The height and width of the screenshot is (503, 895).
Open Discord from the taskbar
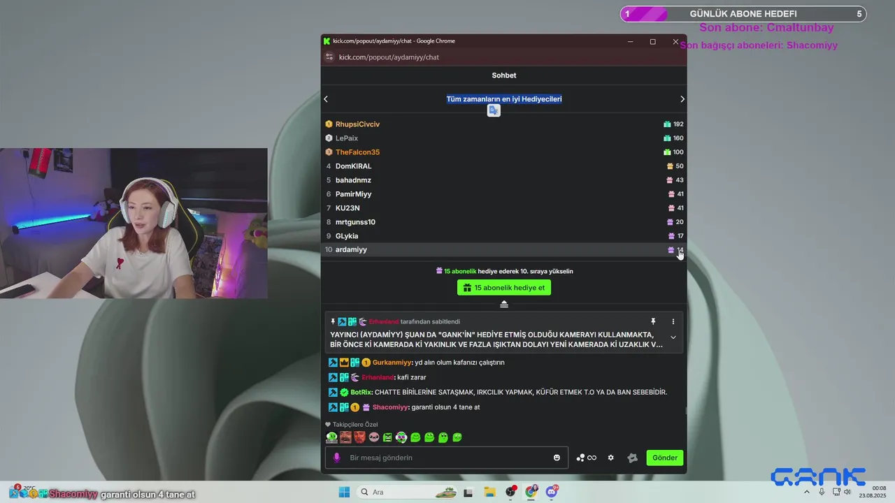tap(552, 492)
